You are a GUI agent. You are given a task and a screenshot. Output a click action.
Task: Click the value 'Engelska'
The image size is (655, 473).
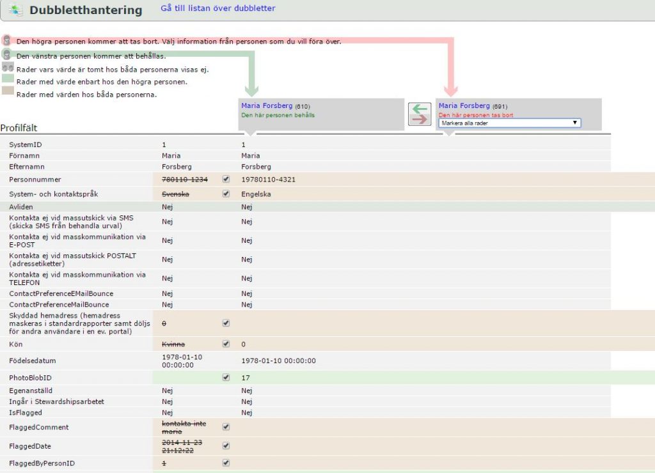[256, 194]
